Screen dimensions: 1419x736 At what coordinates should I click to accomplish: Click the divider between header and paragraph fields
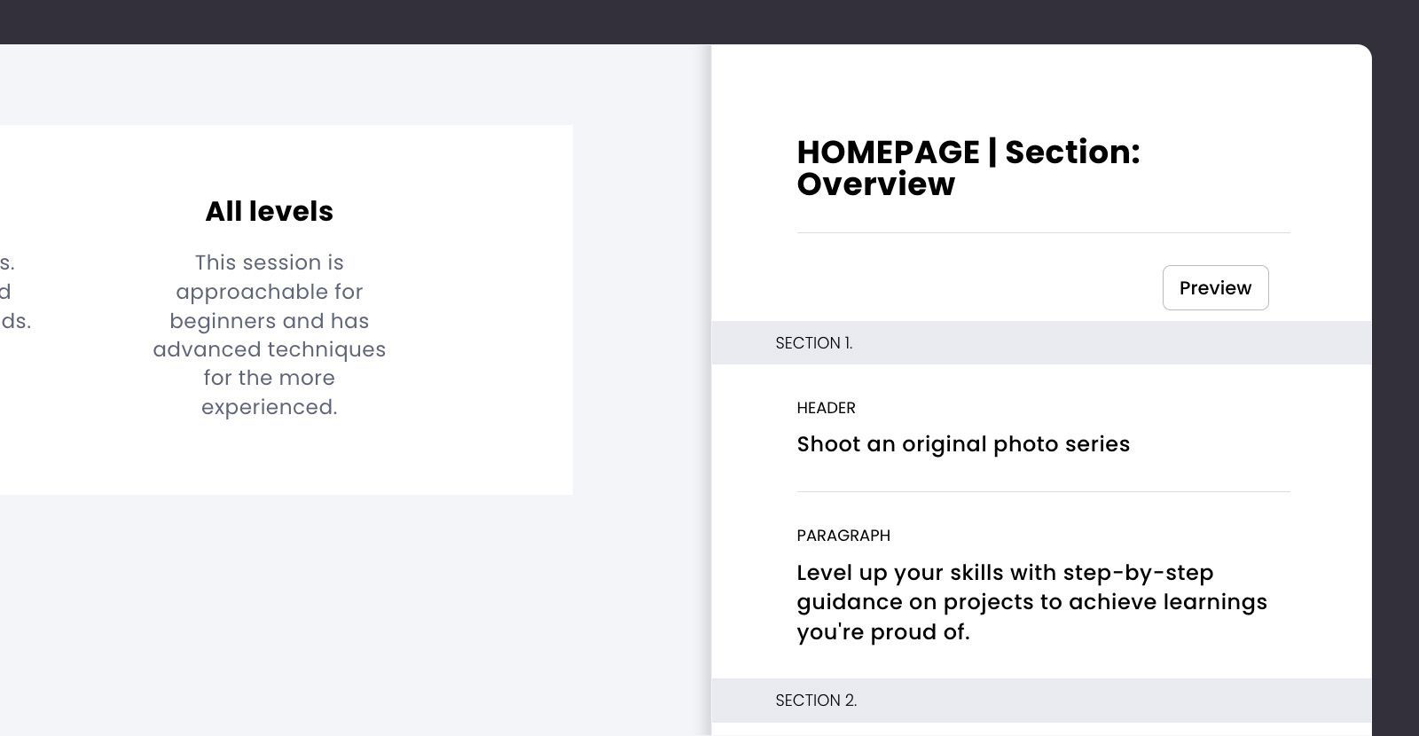(x=1043, y=491)
